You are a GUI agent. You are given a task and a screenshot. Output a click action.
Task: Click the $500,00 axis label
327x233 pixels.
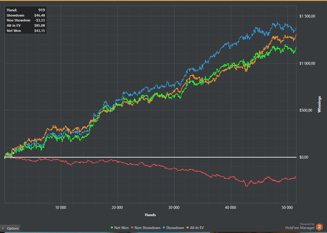306,110
